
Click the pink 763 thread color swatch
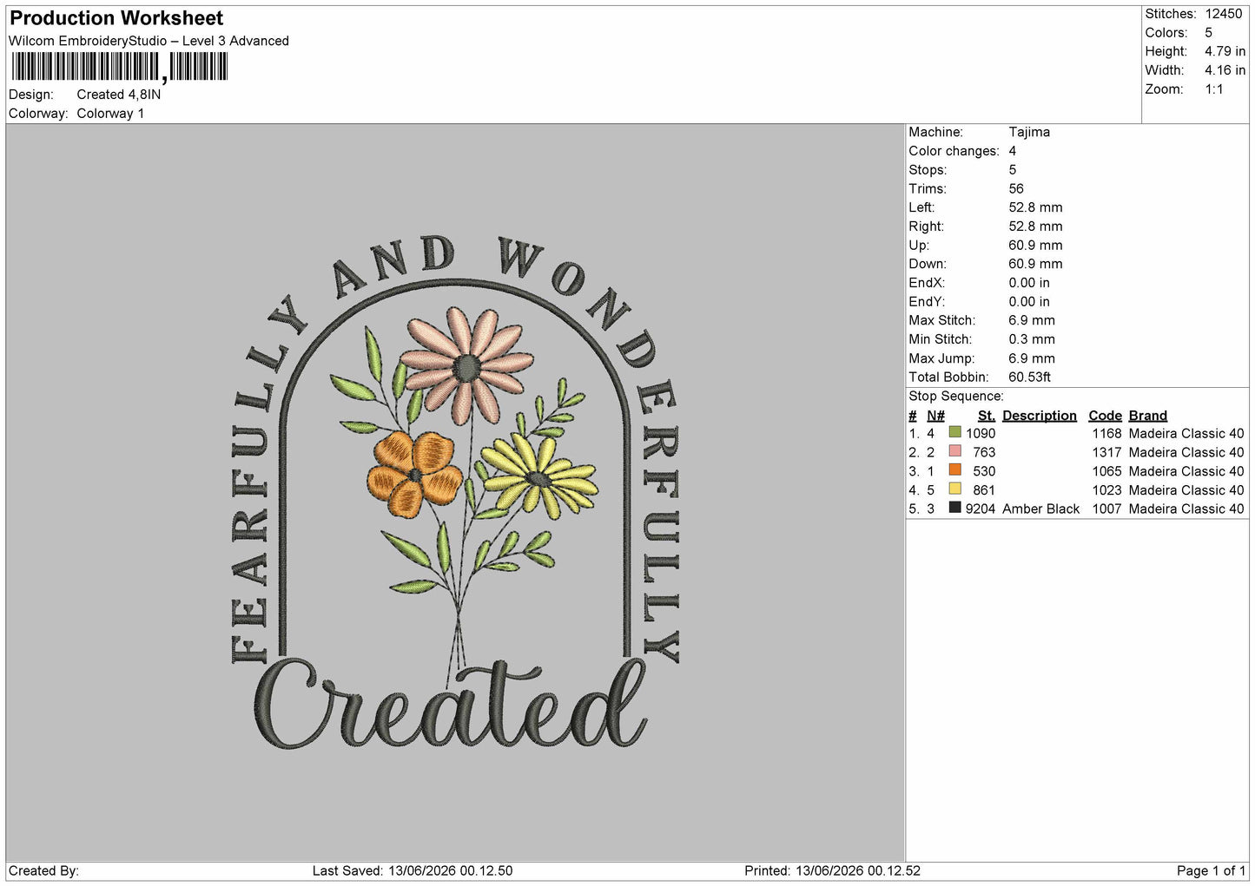[x=955, y=451]
